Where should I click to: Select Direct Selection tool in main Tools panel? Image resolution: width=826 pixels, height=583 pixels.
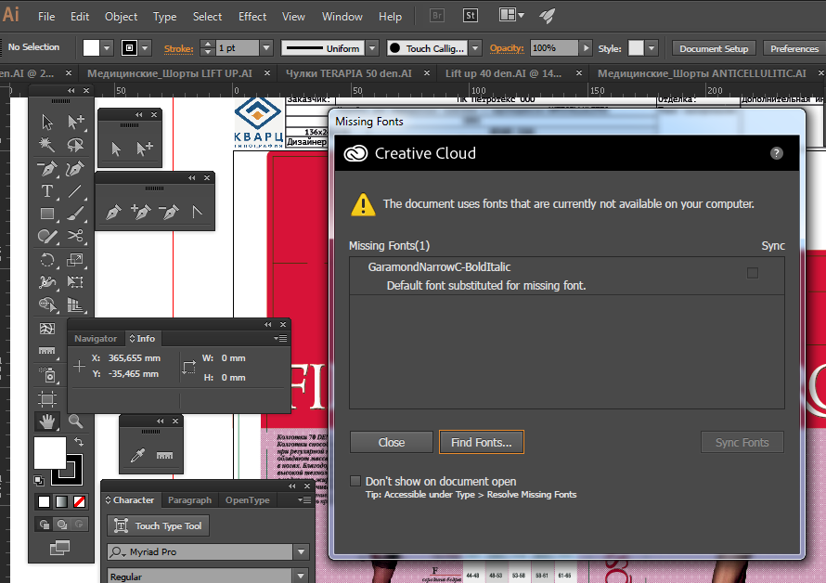[75, 122]
